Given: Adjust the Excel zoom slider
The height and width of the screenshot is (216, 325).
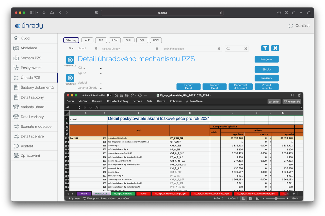Looking at the screenshot, I should [x=276, y=198].
